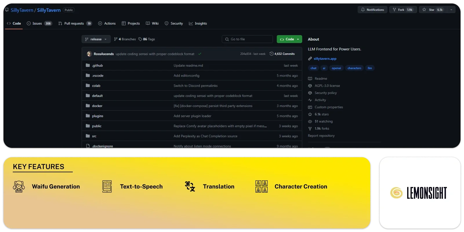The width and height of the screenshot is (464, 232).
Task: Open the Projects tab
Action: 131,23
